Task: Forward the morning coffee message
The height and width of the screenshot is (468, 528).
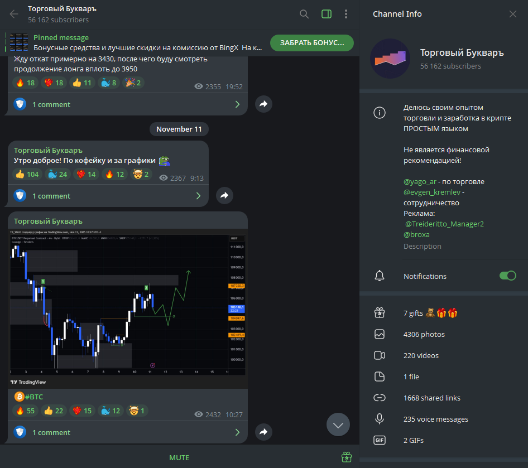Action: pyautogui.click(x=224, y=195)
